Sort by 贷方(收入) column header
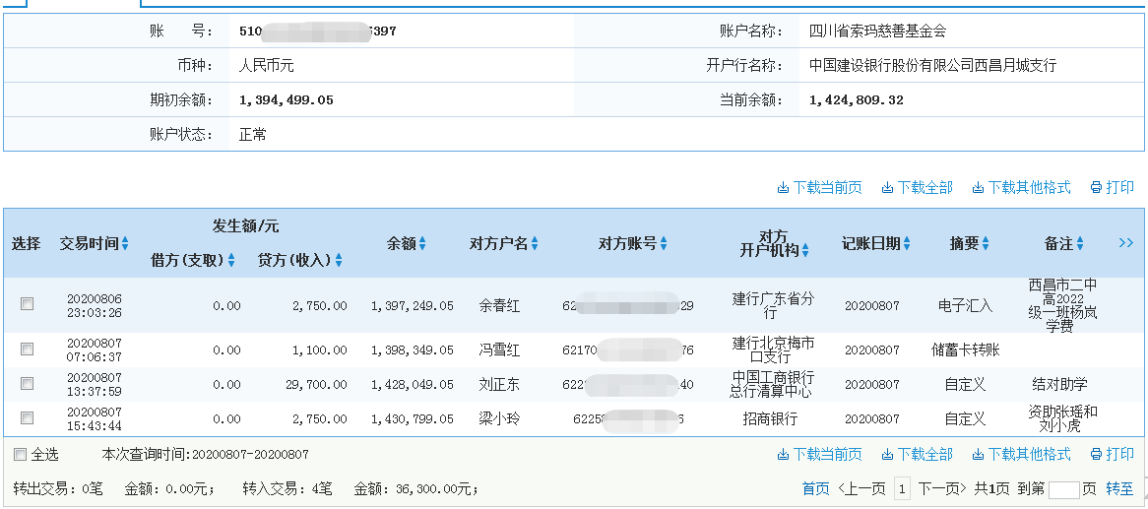Viewport: 1148px width, 509px height. tap(338, 261)
